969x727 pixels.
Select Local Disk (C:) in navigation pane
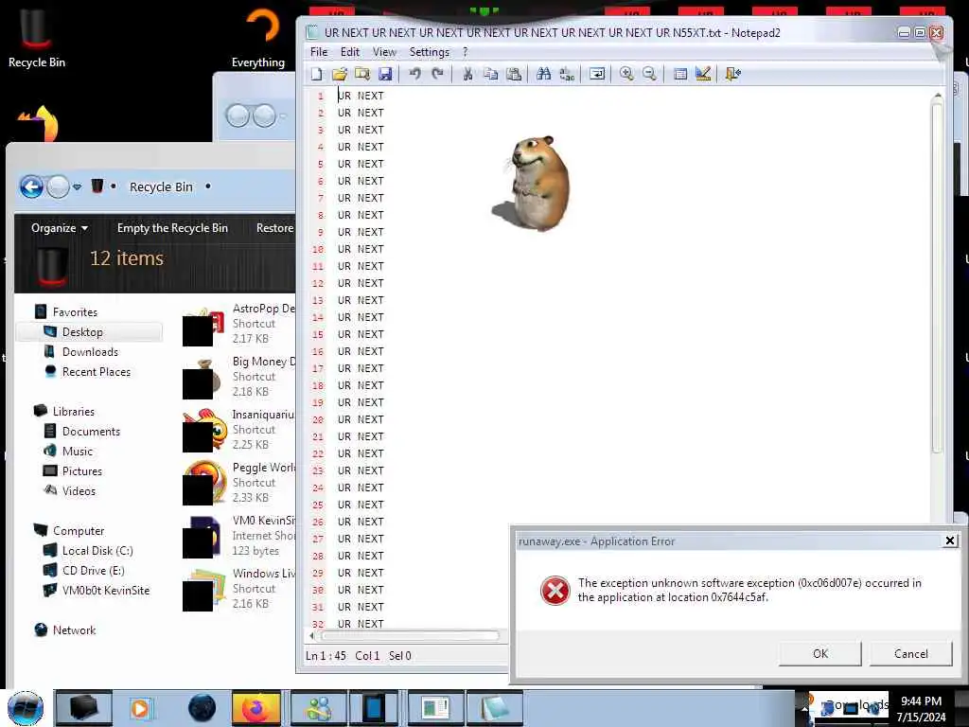coord(97,551)
